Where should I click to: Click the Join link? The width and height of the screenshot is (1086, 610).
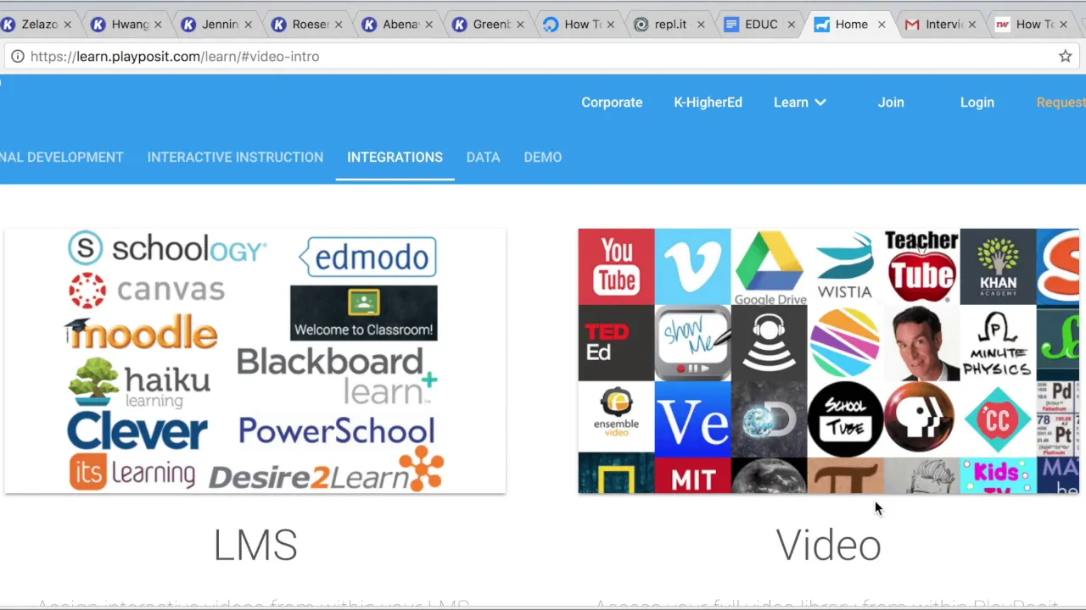[x=891, y=103]
